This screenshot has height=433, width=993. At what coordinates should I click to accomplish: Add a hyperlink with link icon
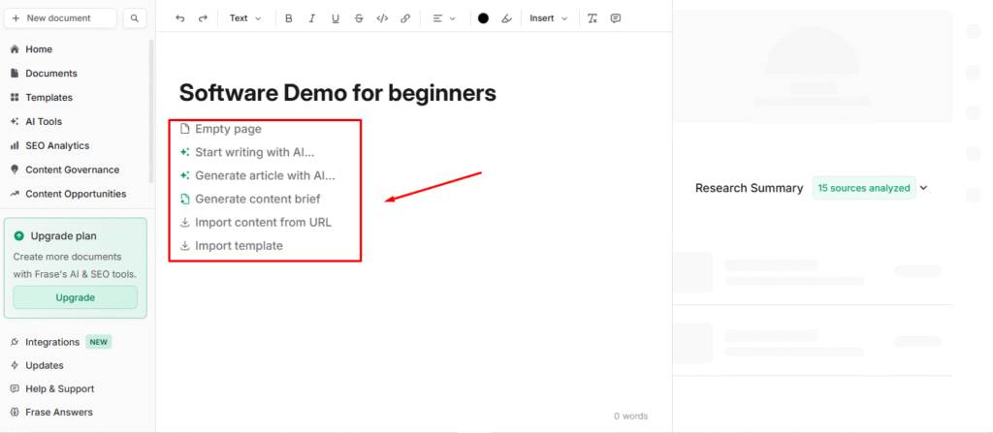click(405, 18)
